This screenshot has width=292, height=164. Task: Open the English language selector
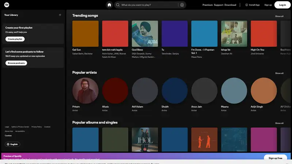[13, 144]
